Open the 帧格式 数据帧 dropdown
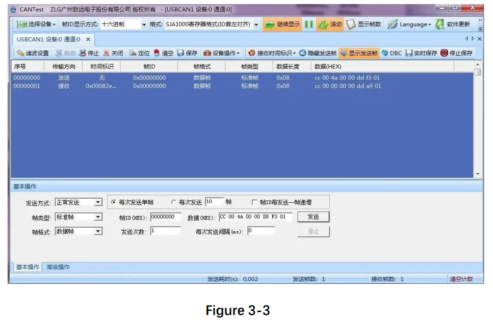Viewport: 493px width, 323px height. pos(98,231)
